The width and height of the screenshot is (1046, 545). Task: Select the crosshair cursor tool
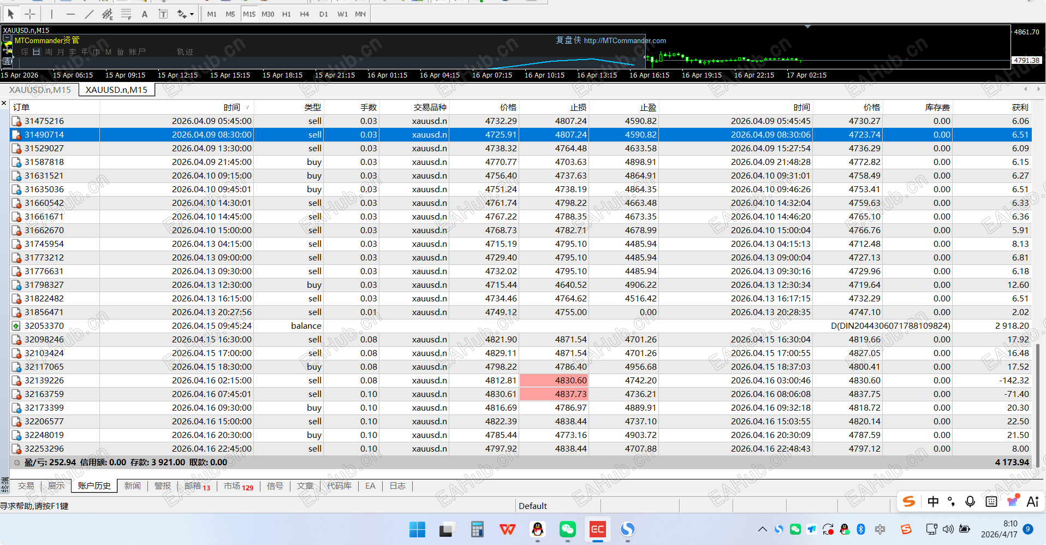[30, 14]
